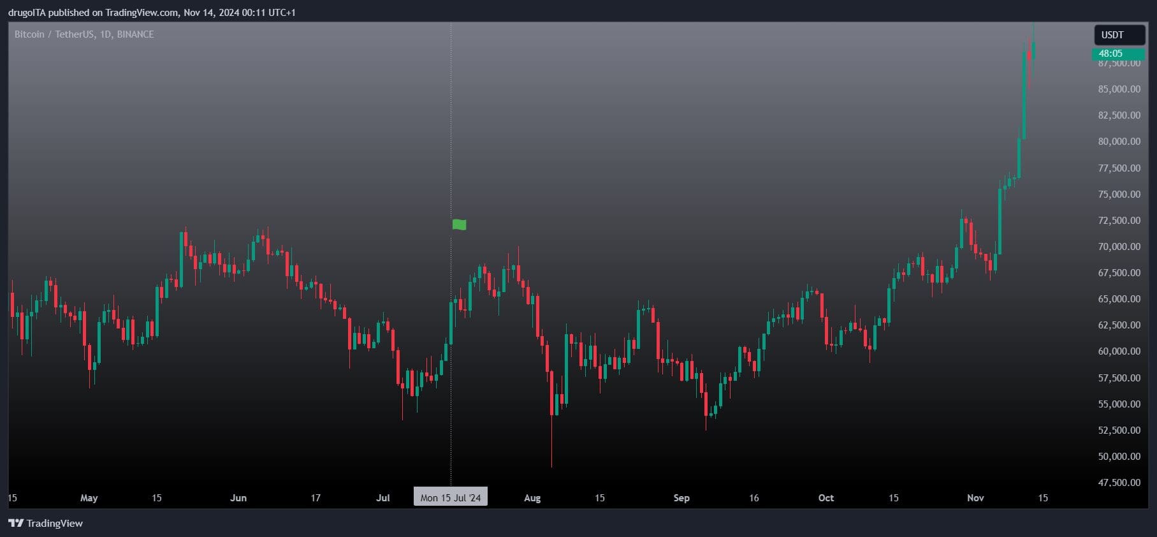Viewport: 1157px width, 537px height.
Task: Click the drugoITA published header text
Action: point(152,13)
